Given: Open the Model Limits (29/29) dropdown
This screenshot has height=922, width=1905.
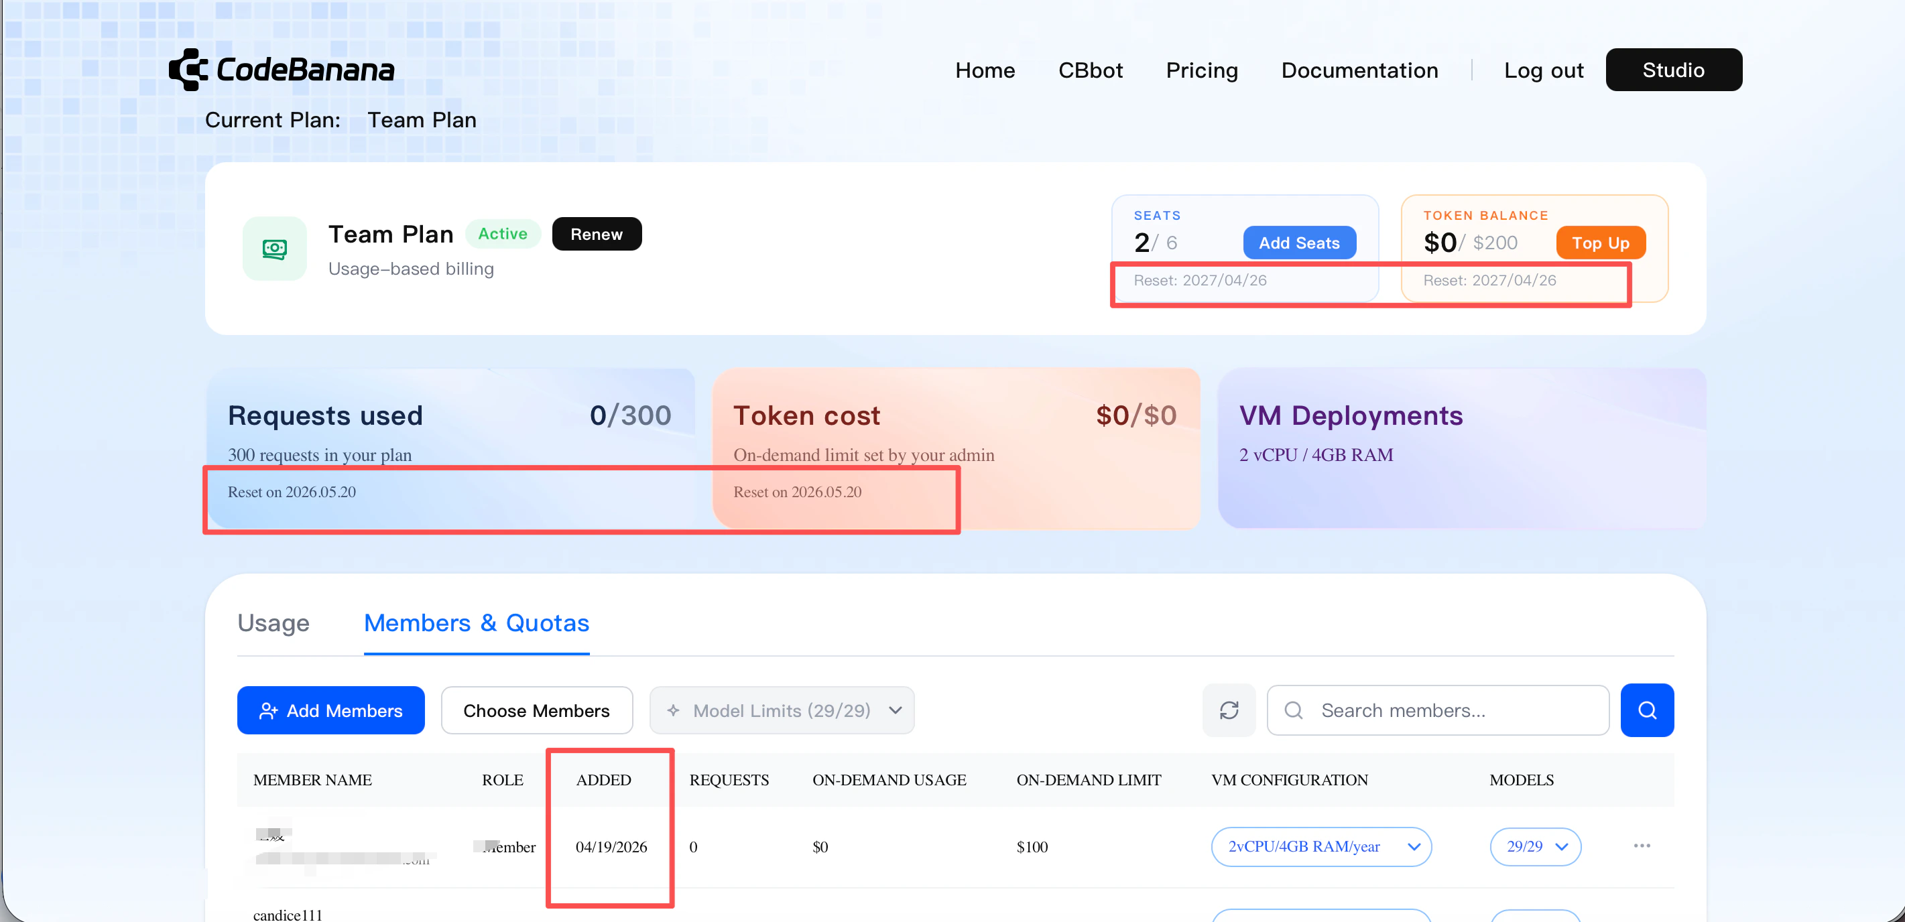Looking at the screenshot, I should [782, 710].
